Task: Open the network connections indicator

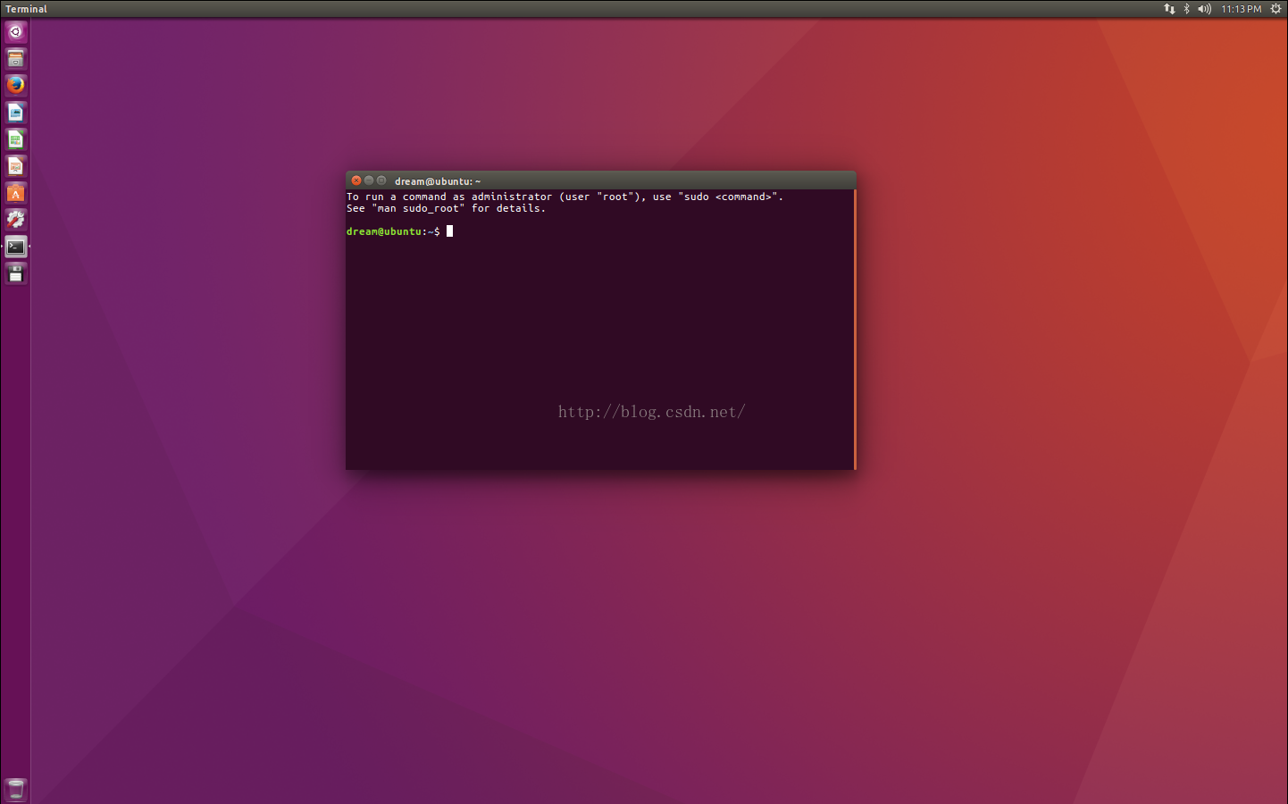Action: [x=1169, y=9]
